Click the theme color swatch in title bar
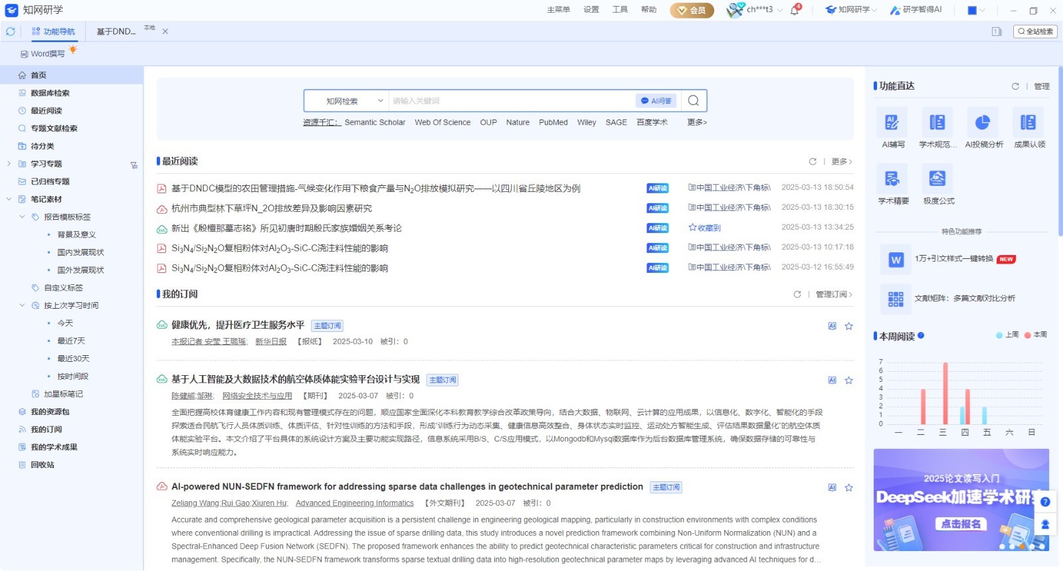This screenshot has width=1063, height=571. pos(972,11)
